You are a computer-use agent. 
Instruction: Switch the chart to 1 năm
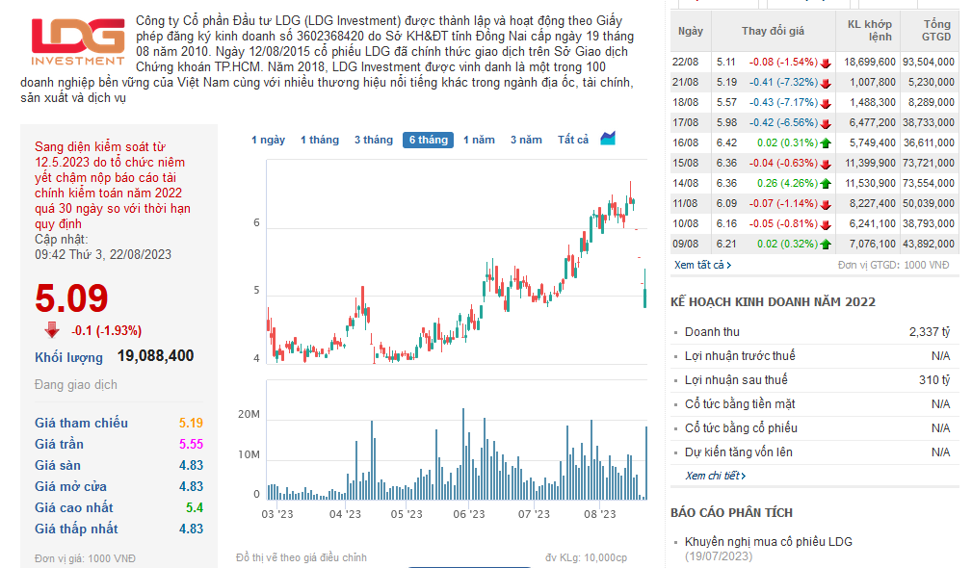(x=479, y=140)
